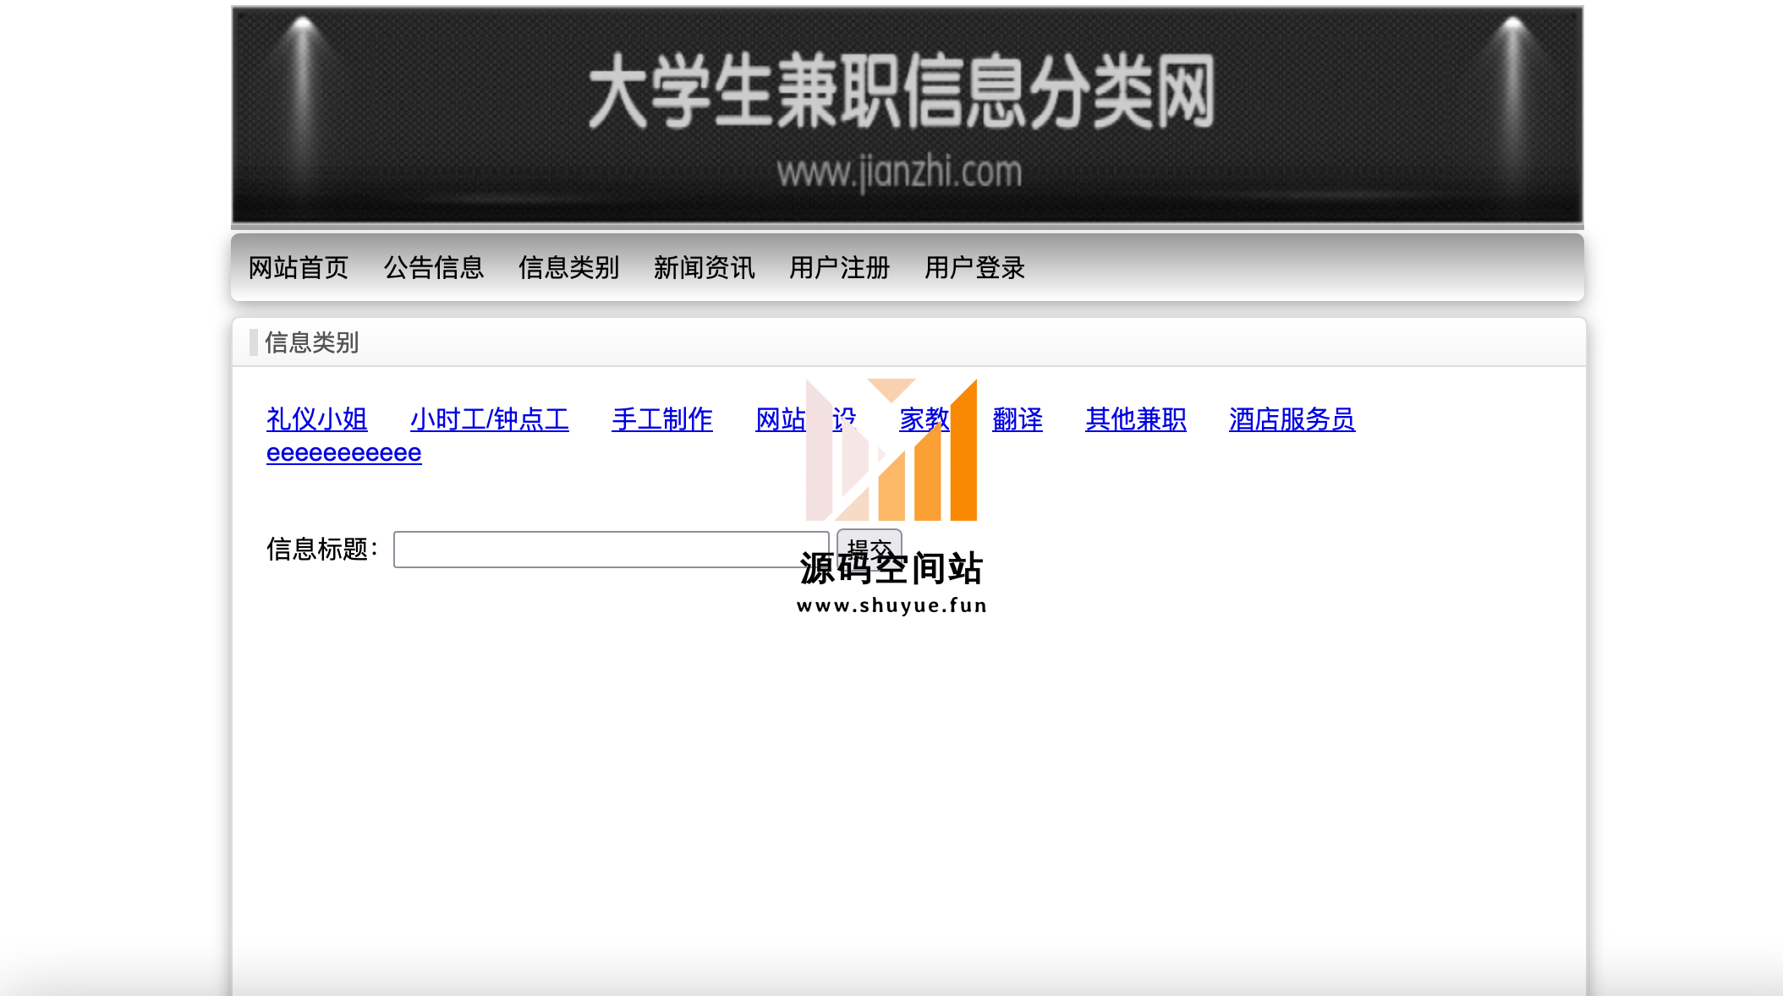This screenshot has width=1783, height=996.
Task: Open the 酒店服务员 category link
Action: pos(1292,419)
